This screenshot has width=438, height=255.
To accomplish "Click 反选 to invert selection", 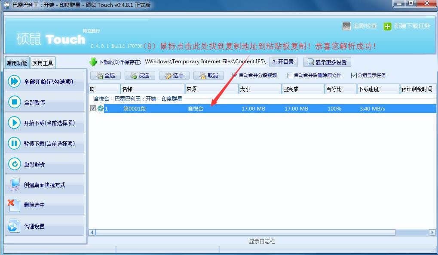I will point(140,76).
